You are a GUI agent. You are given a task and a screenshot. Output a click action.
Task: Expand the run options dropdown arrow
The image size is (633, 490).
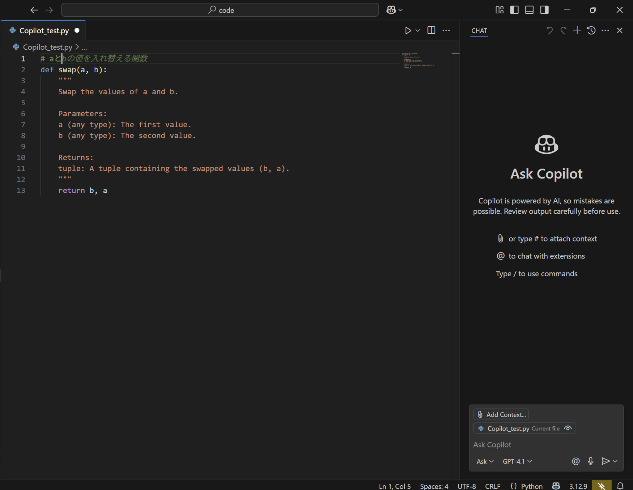418,31
